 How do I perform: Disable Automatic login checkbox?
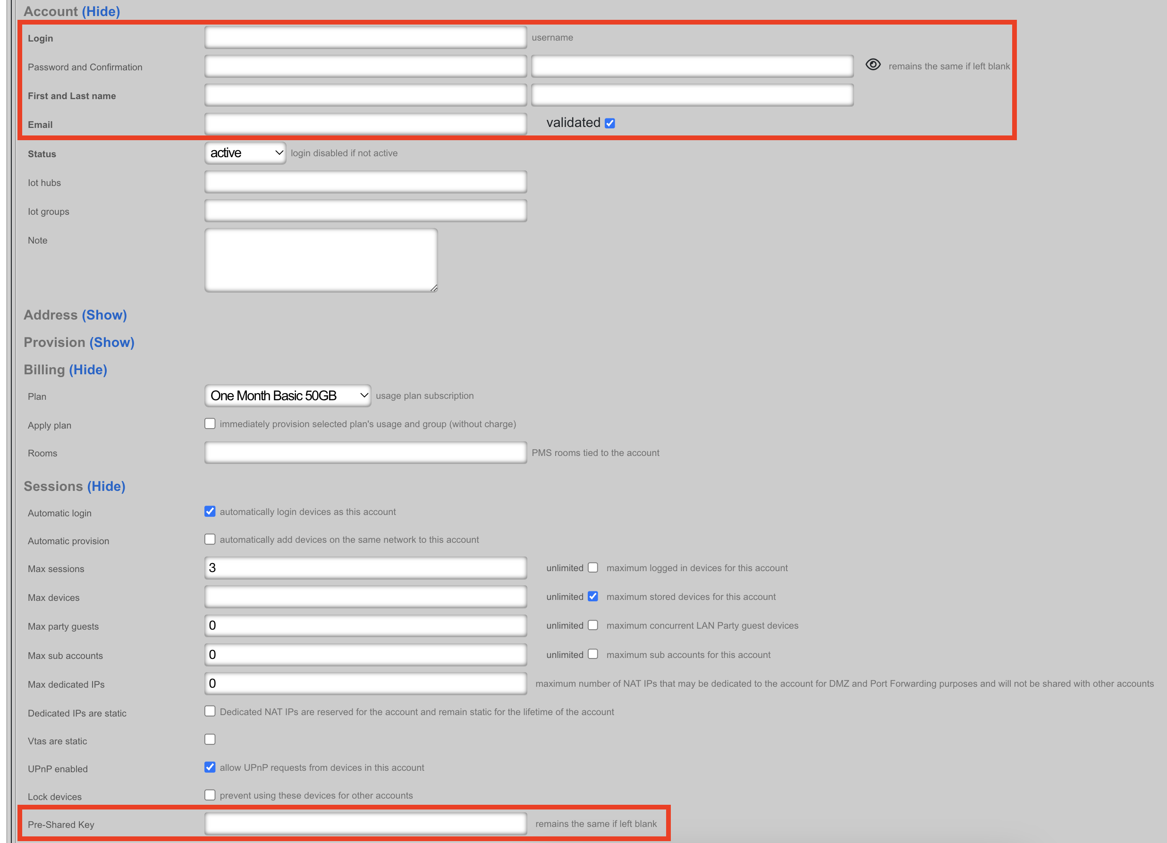[210, 511]
